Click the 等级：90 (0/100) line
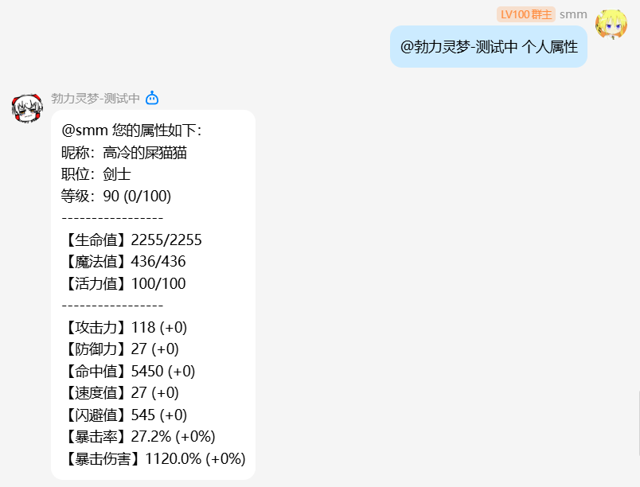640x487 pixels. tap(116, 196)
